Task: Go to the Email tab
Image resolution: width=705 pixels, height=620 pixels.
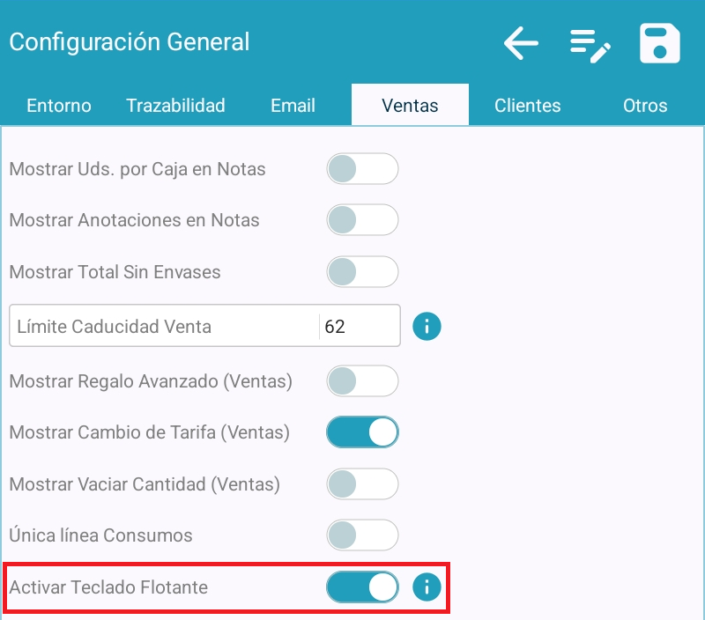Action: pyautogui.click(x=293, y=106)
